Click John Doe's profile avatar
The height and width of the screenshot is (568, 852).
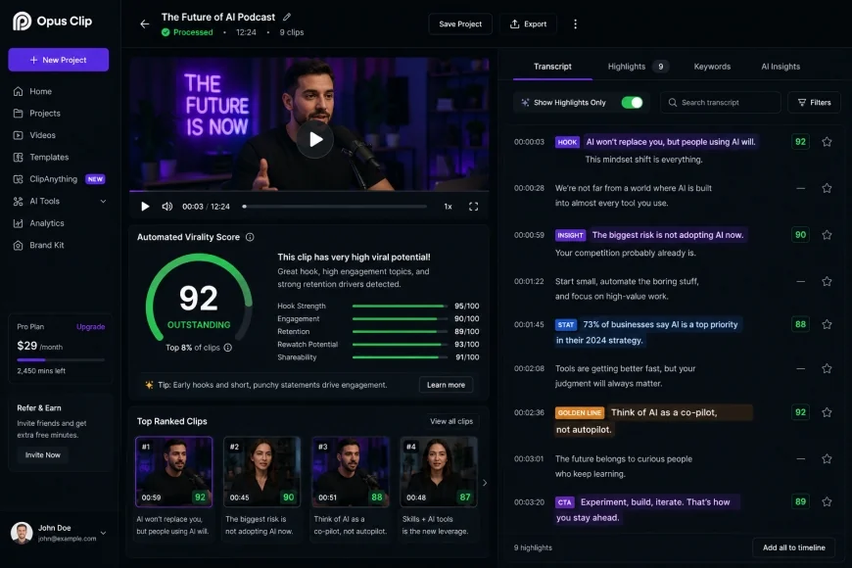point(22,533)
